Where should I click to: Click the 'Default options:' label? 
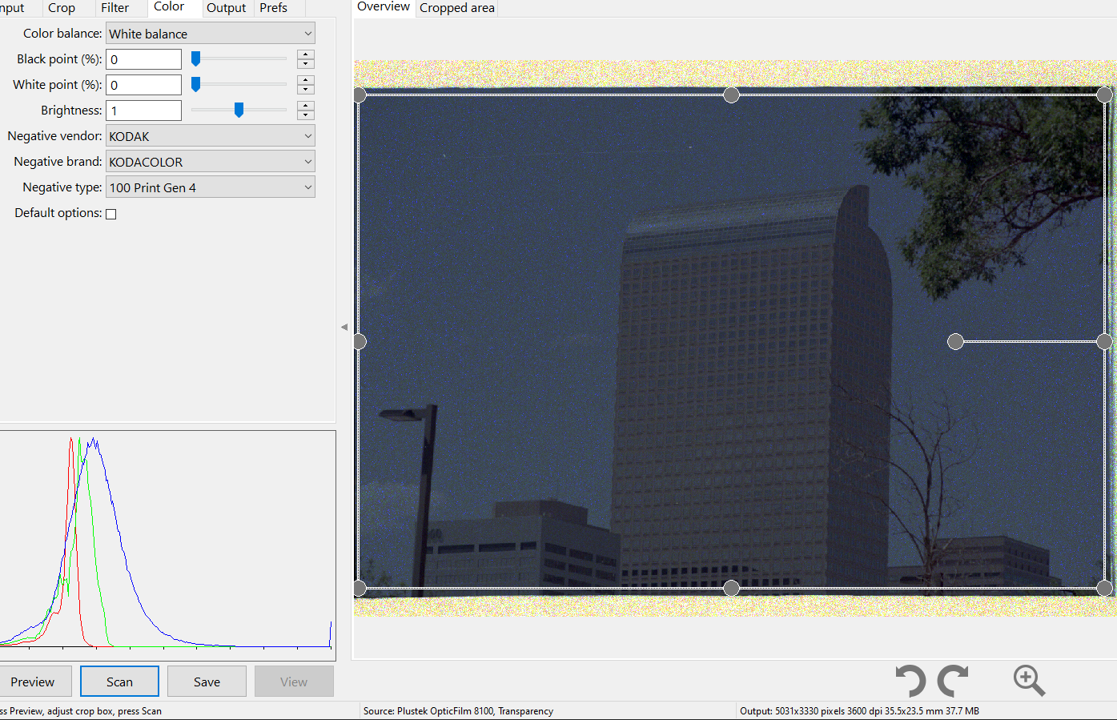coord(58,213)
